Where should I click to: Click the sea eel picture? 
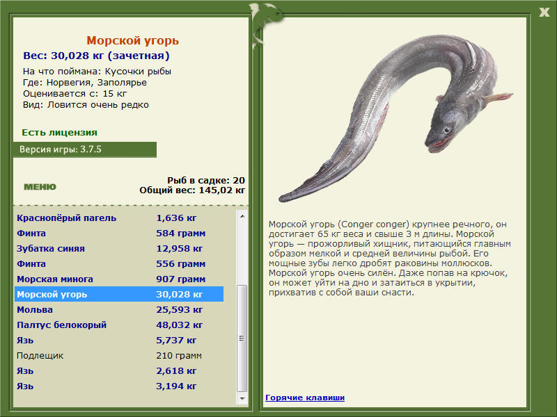coord(395,118)
